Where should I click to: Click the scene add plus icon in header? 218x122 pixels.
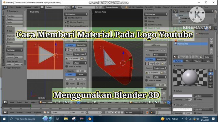(x=97, y=7)
